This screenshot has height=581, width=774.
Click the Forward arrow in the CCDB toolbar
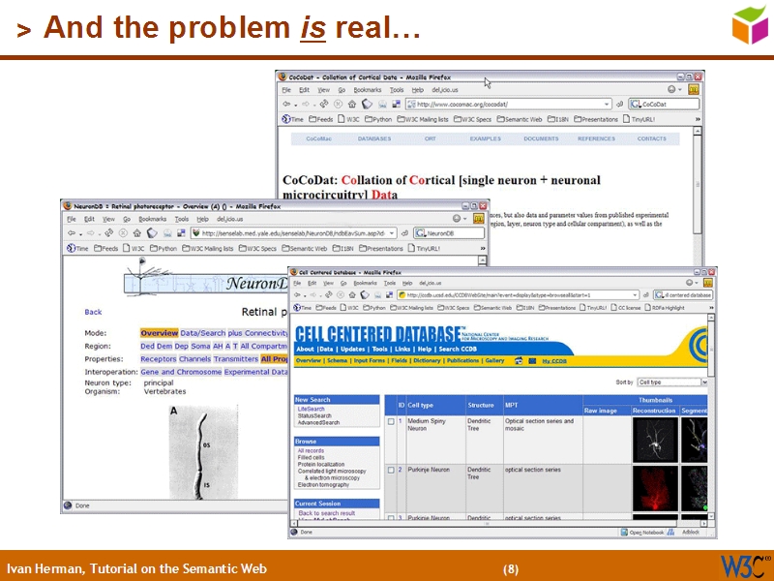coord(312,294)
